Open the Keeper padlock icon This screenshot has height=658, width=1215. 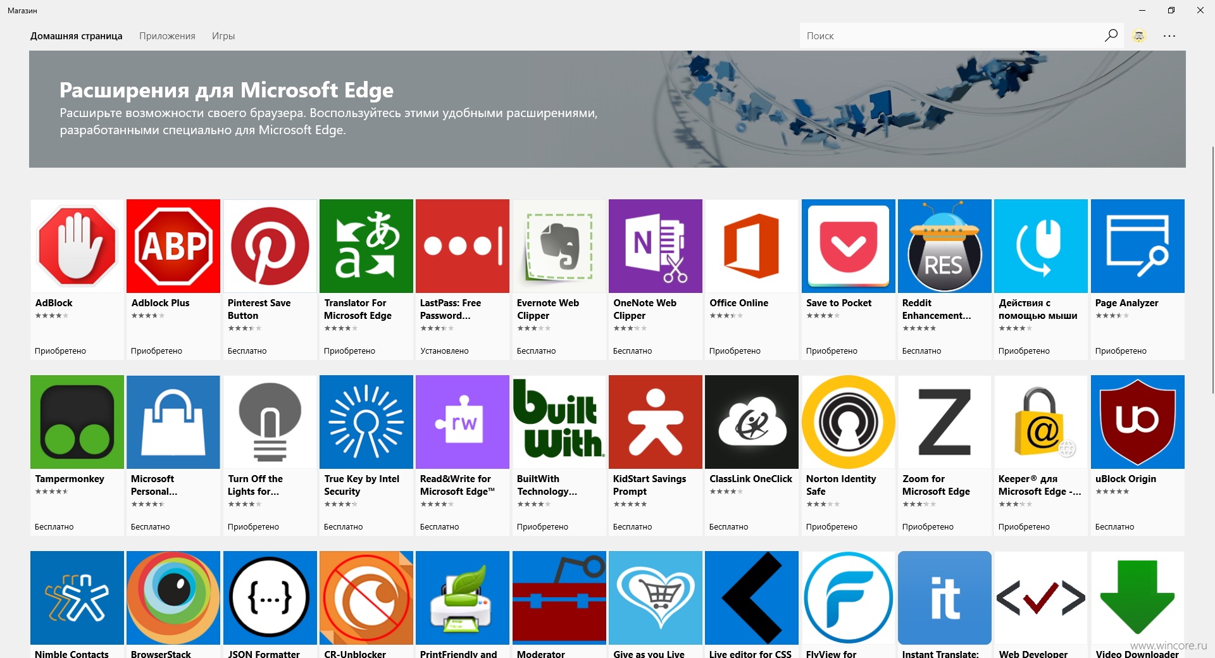click(1041, 422)
